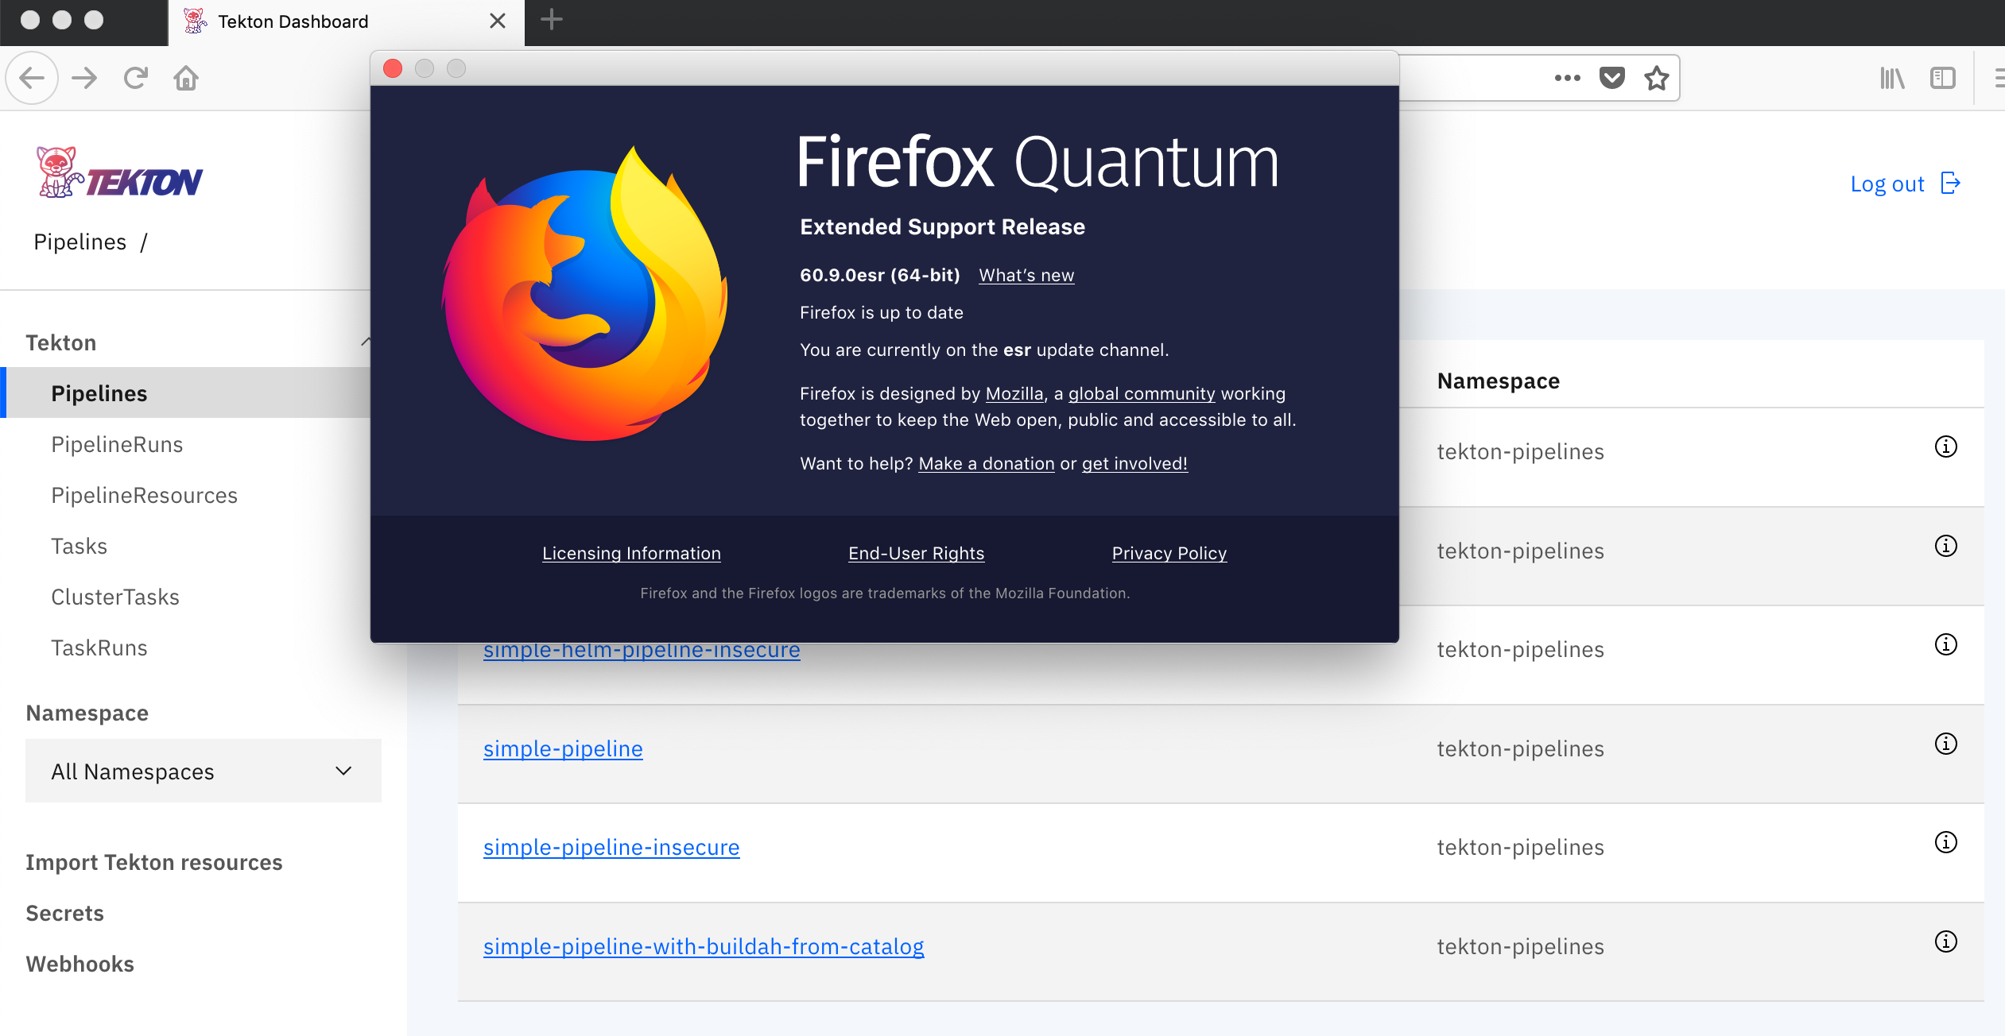The image size is (2005, 1036).
Task: Open Import Tekton resources page
Action: click(x=154, y=862)
